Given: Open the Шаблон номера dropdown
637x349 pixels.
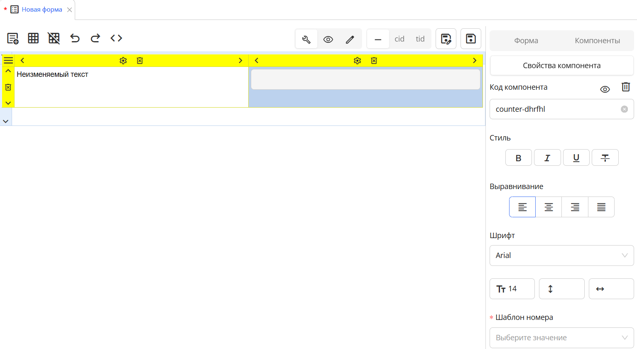Looking at the screenshot, I should click(561, 338).
